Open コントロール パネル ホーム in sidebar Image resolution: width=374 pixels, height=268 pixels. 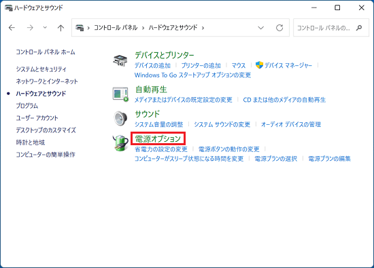pyautogui.click(x=46, y=52)
